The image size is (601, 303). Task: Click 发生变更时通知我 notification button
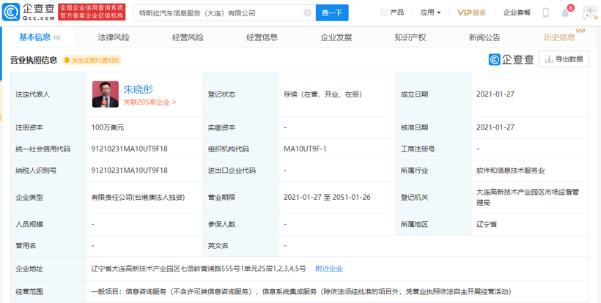coord(91,60)
